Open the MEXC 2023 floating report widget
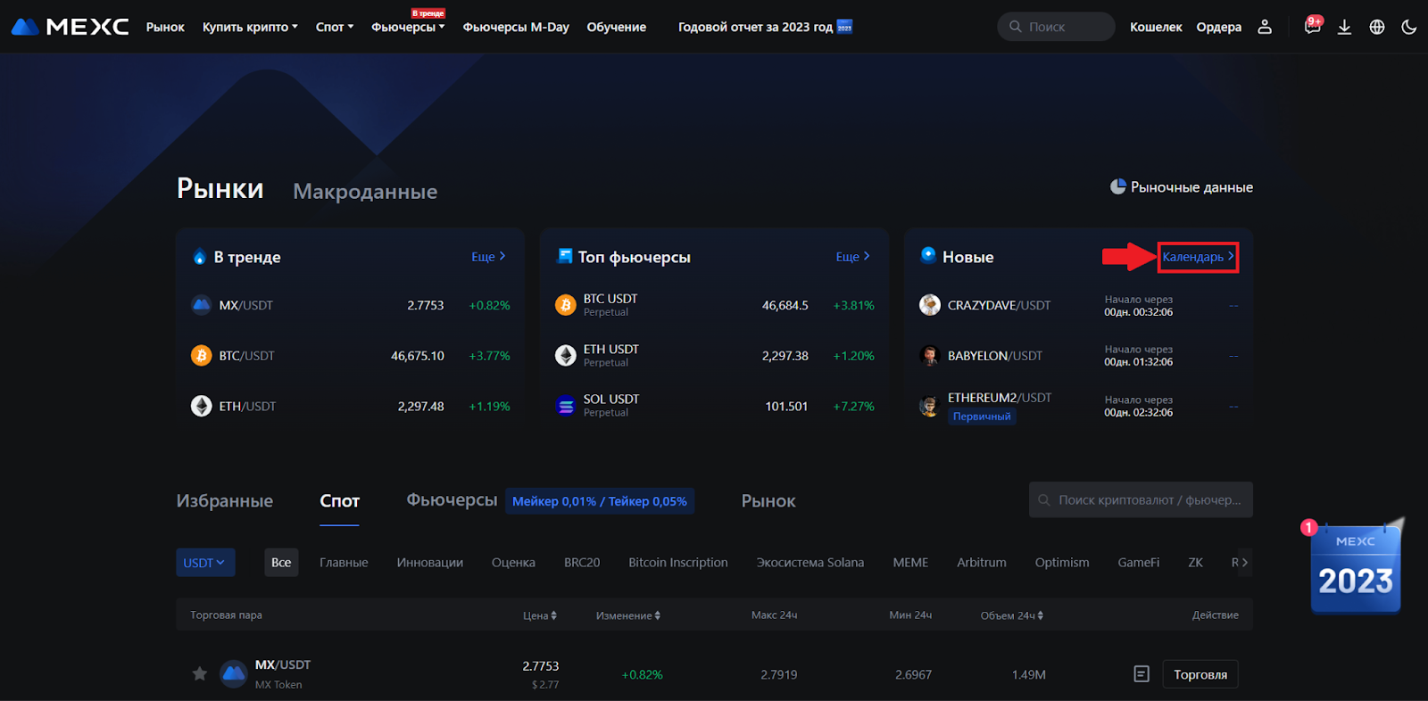The height and width of the screenshot is (701, 1428). tap(1355, 567)
